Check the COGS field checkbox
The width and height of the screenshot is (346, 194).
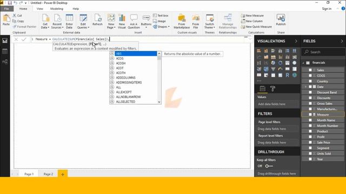[310, 75]
